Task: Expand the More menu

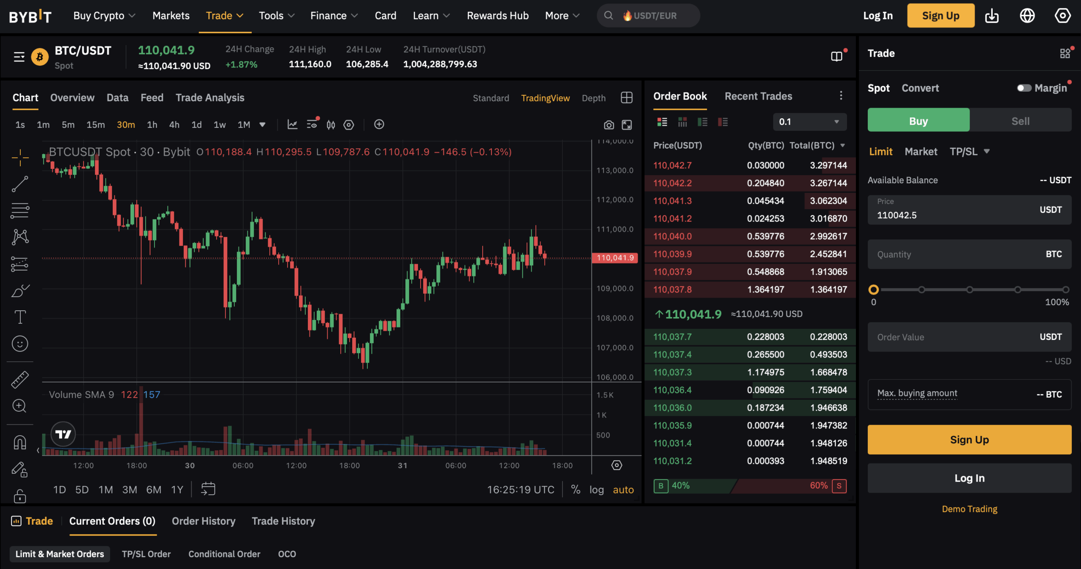Action: coord(562,16)
